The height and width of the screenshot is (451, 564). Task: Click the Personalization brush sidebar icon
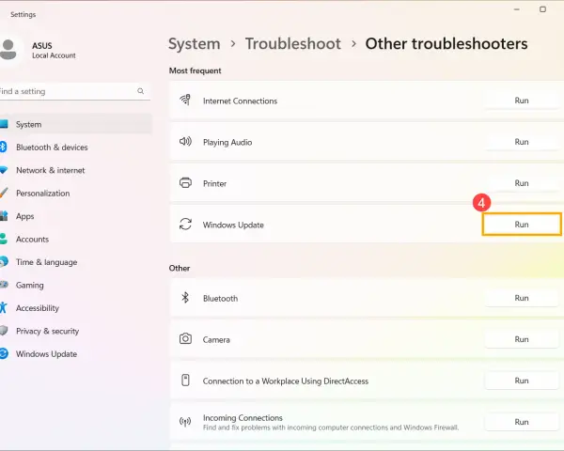[x=4, y=193]
